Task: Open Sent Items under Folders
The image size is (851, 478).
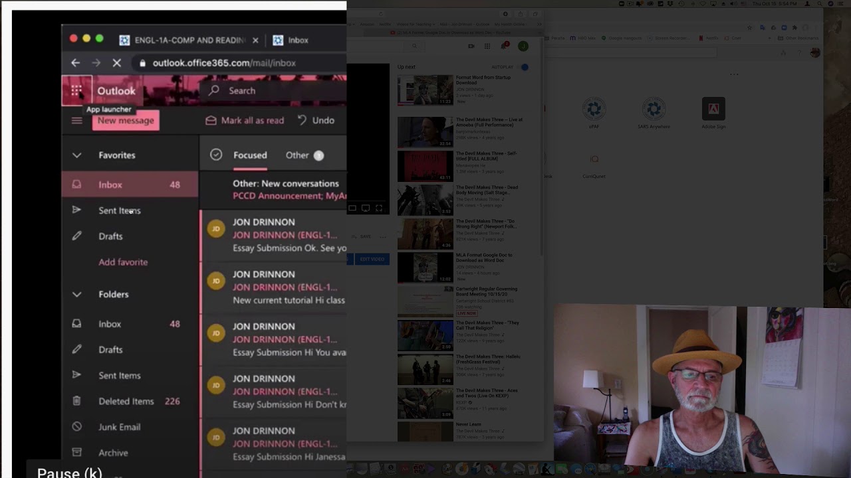Action: click(x=130, y=376)
